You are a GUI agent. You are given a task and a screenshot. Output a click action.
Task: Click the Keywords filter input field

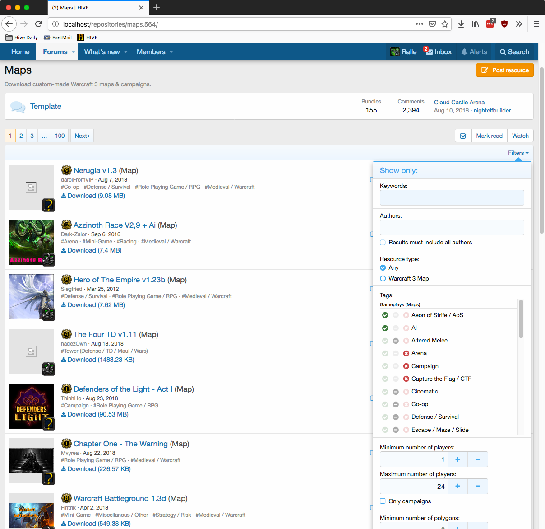[452, 197]
